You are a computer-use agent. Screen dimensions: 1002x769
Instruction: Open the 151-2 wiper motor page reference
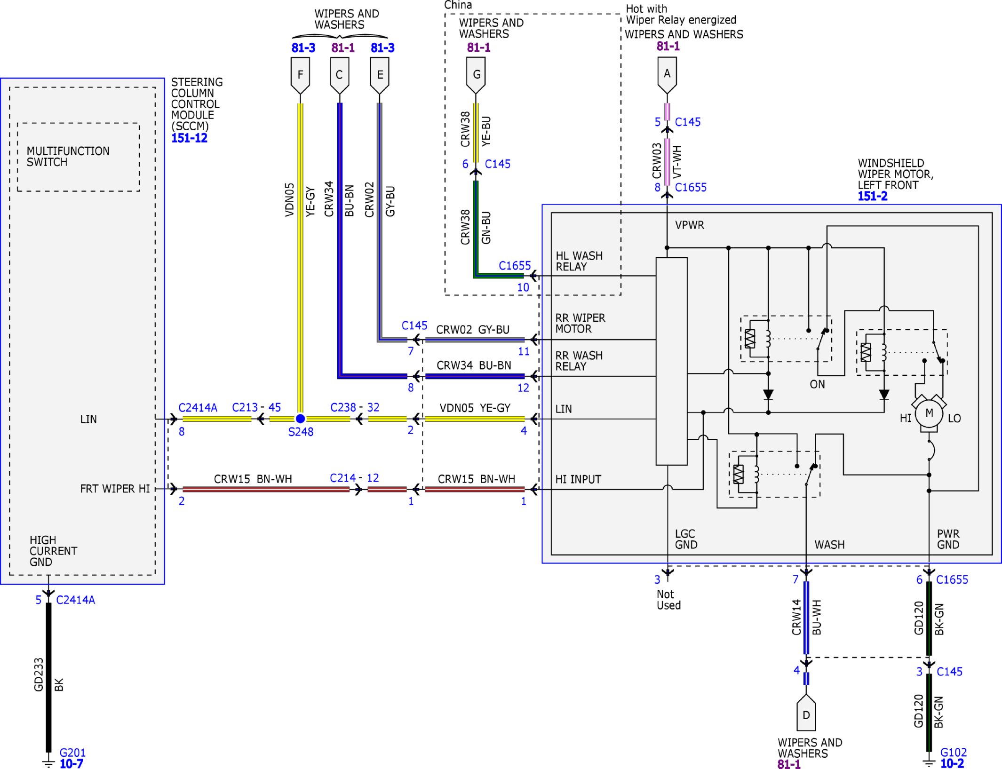[873, 197]
